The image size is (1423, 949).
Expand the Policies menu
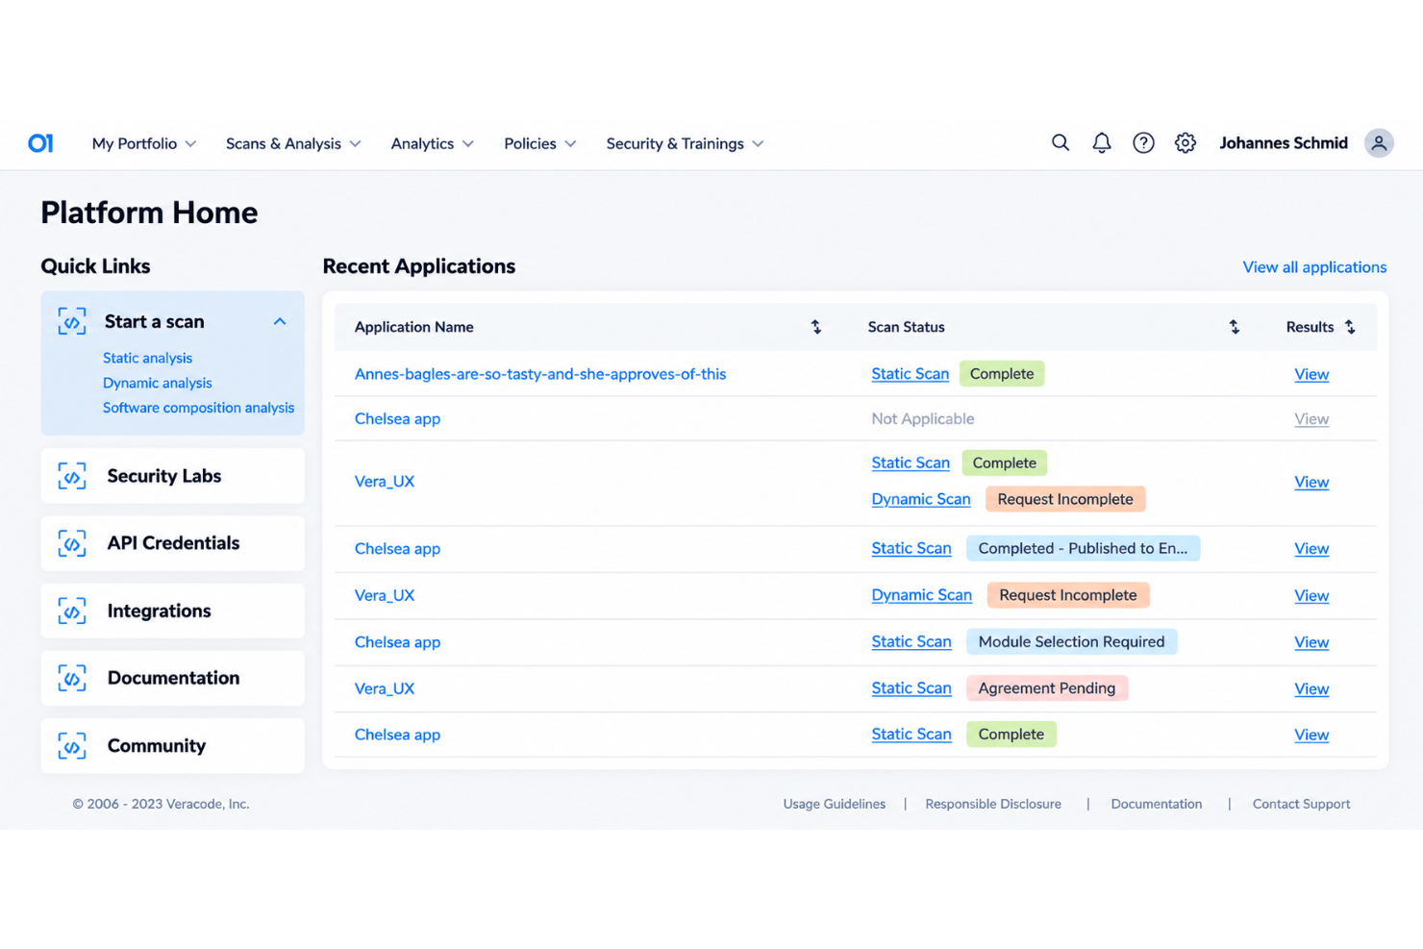pyautogui.click(x=540, y=143)
